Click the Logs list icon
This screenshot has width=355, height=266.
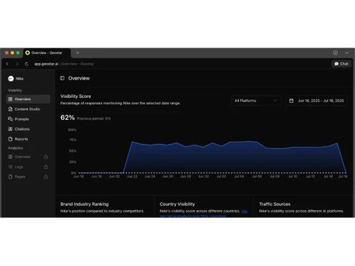point(10,167)
